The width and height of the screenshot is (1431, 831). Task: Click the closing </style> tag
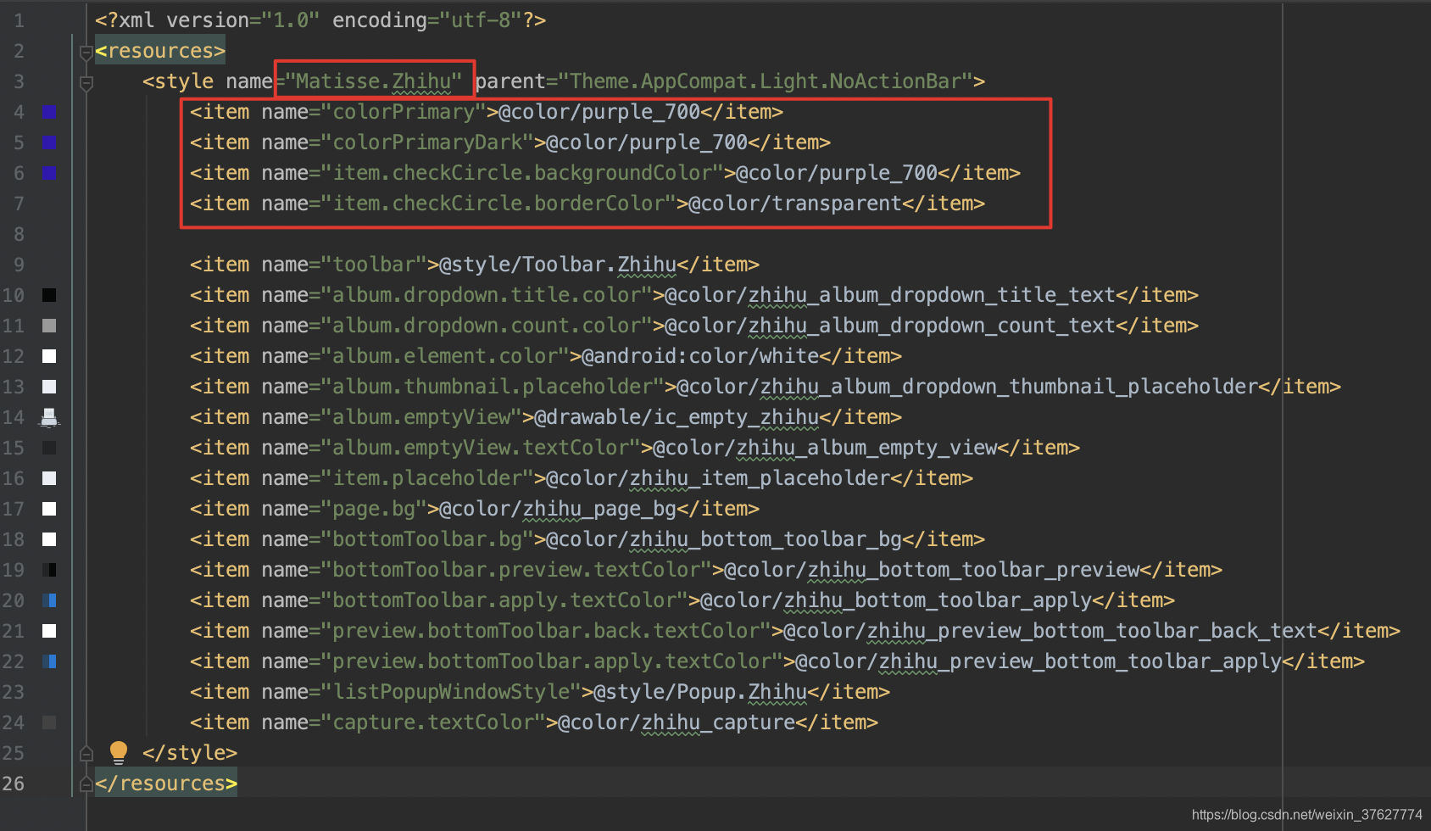tap(190, 753)
